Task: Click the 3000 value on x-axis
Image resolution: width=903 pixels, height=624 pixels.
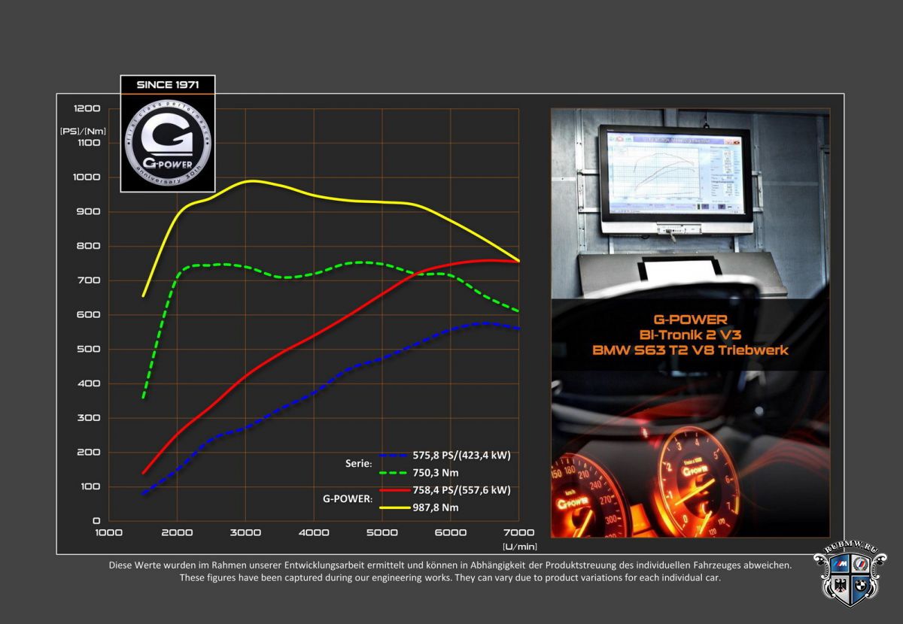Action: (x=245, y=532)
